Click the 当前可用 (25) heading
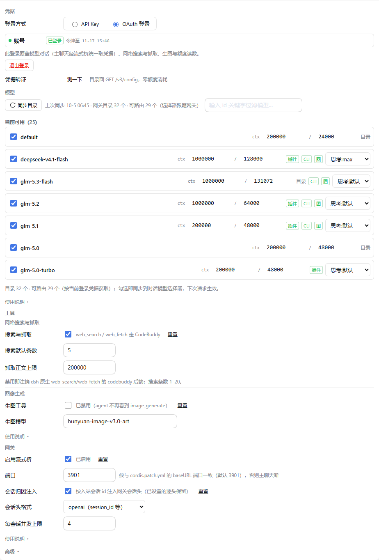This screenshot has height=560, width=379. pos(21,122)
